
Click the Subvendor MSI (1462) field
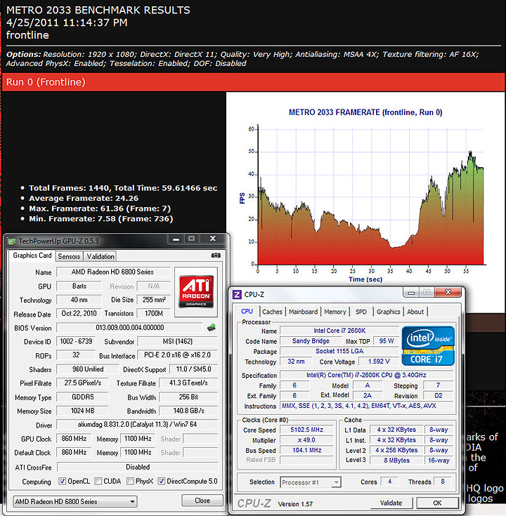click(x=177, y=341)
